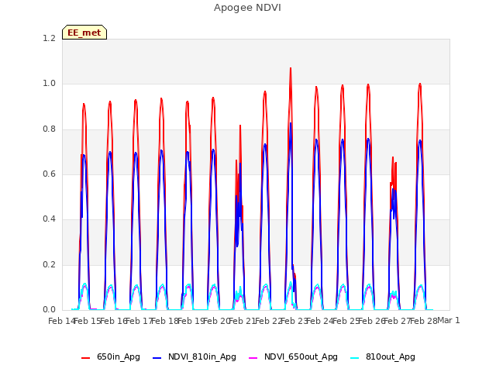Viewport: 496px width, 372px height.
Task: Click the 0.2 y-axis label
Action: click(49, 264)
